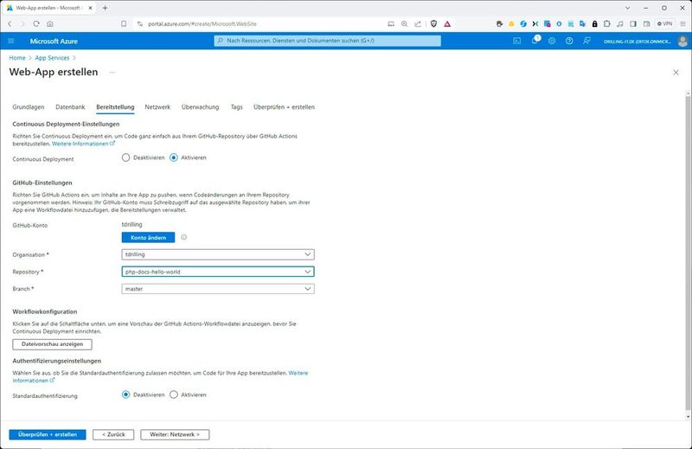Open Azure portal settings gear
The width and height of the screenshot is (692, 449).
coord(552,41)
